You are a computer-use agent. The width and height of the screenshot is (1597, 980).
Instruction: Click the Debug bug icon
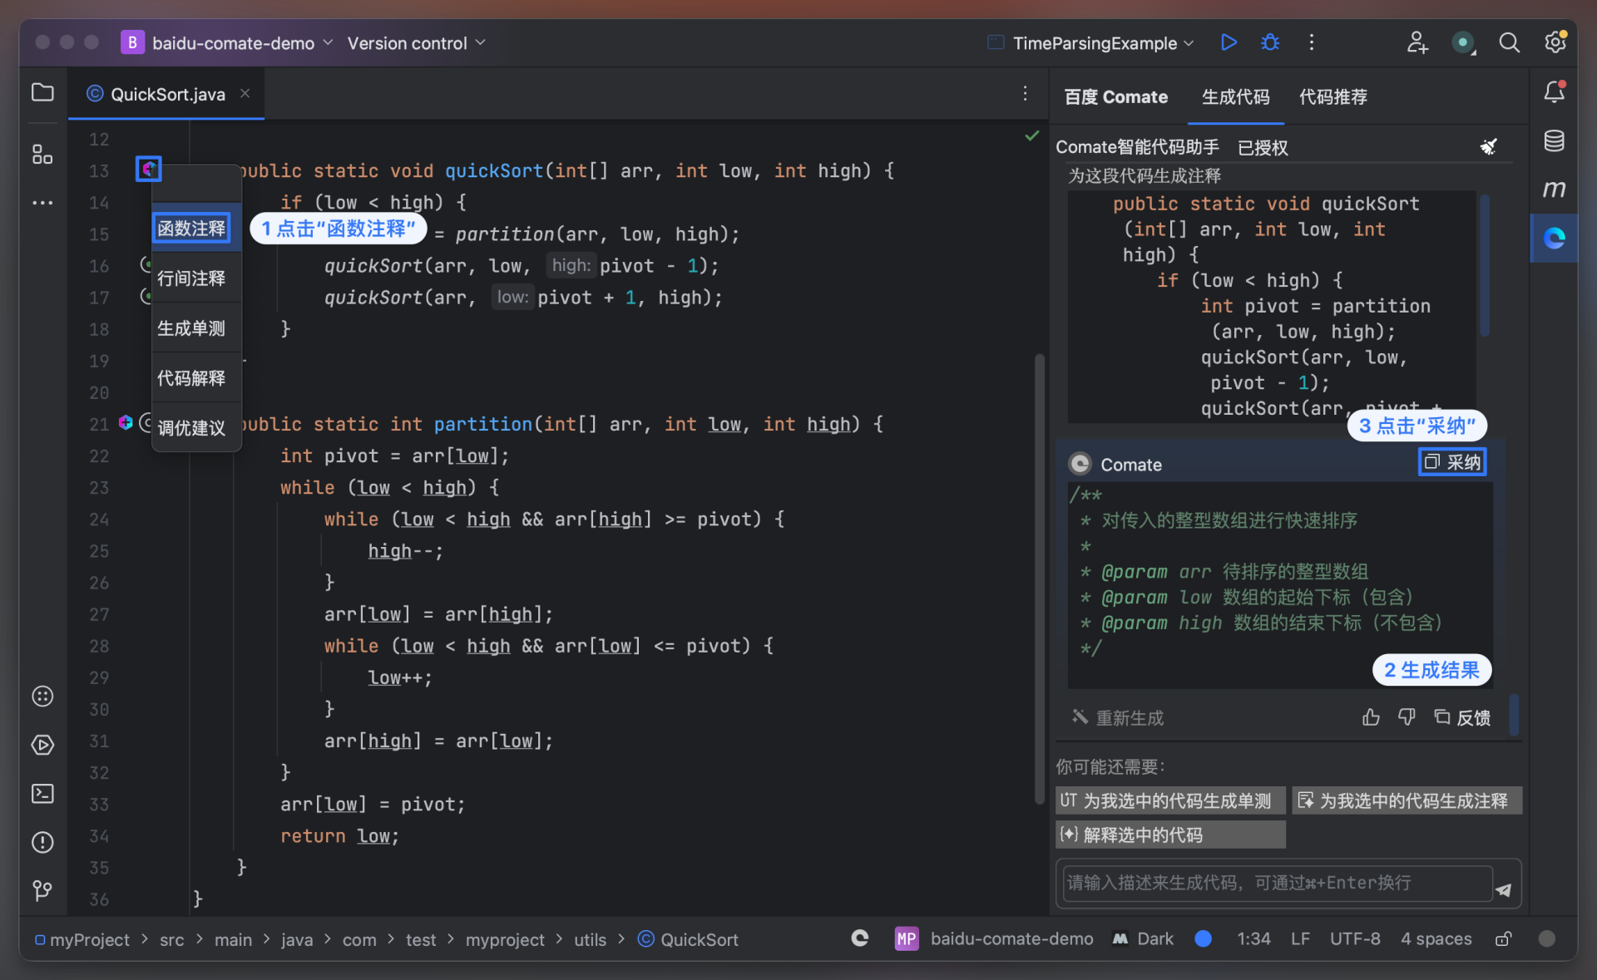click(1269, 42)
